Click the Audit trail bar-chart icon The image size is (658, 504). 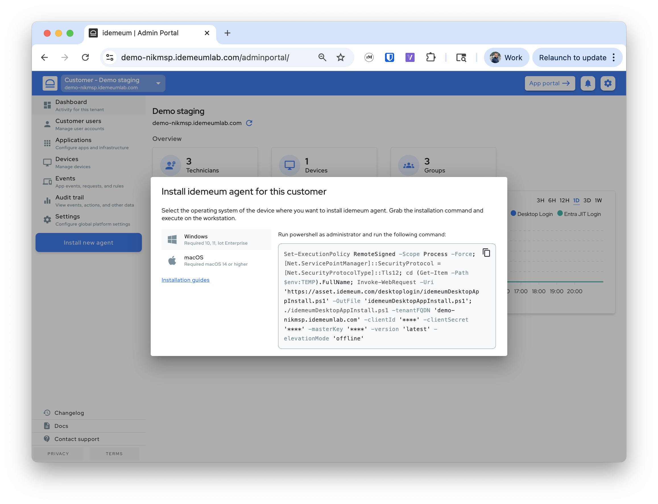point(47,200)
